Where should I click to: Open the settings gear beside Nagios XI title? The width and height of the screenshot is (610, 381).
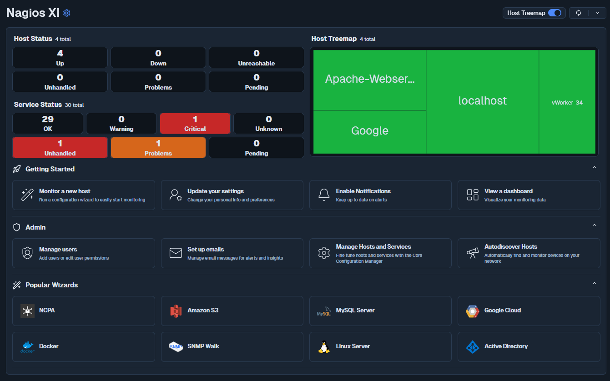tap(66, 13)
